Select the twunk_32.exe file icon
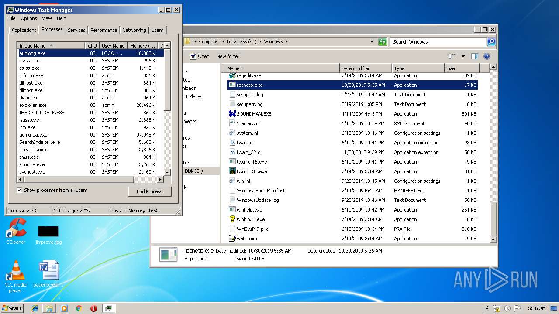559x314 pixels. (x=232, y=171)
